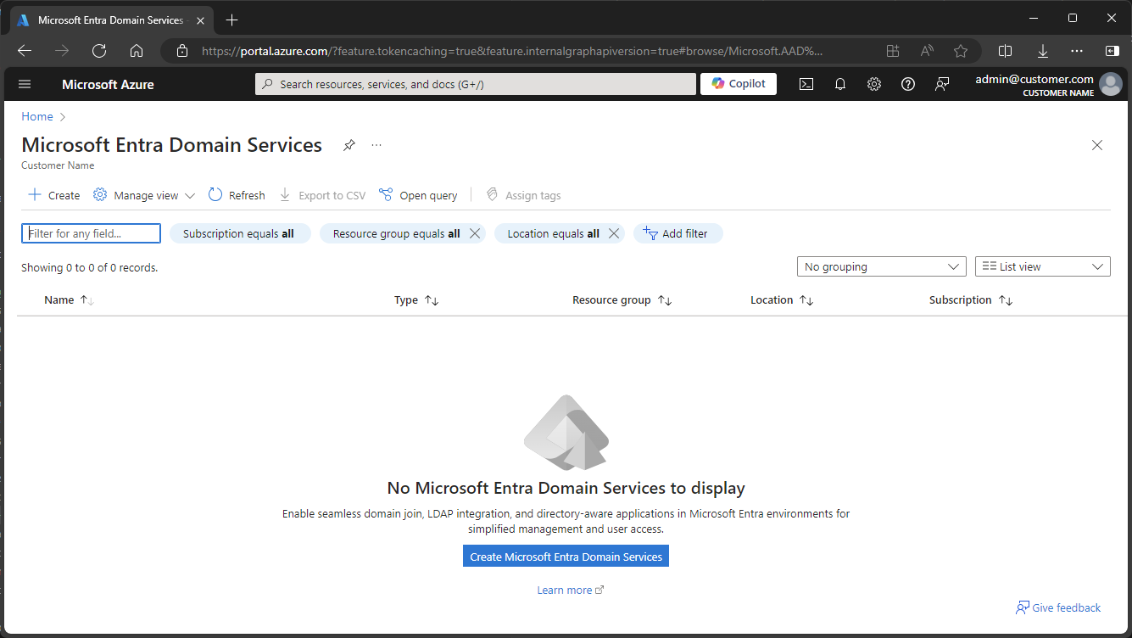Open the Manage view menu

(144, 195)
